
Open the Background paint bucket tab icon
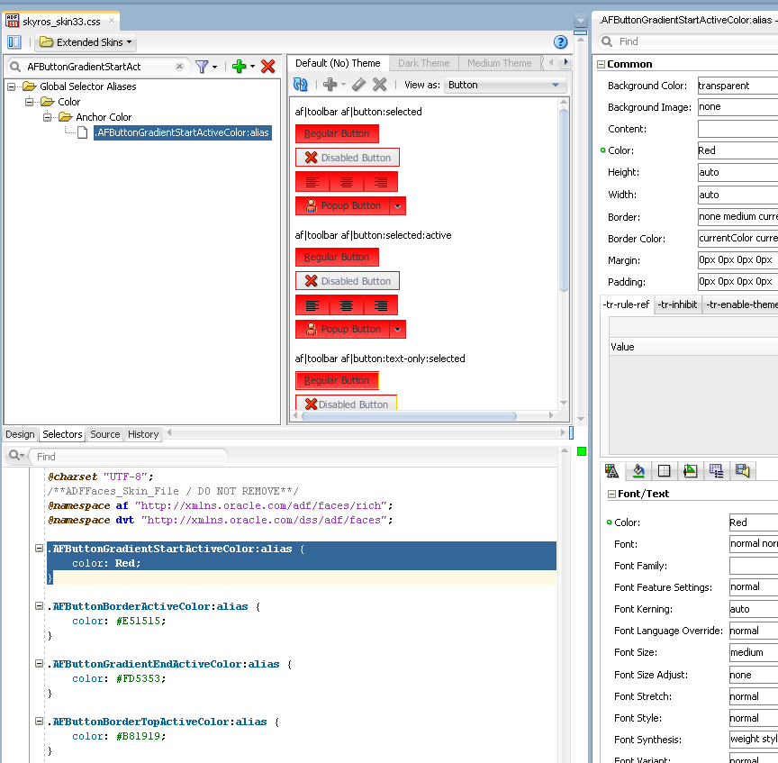[638, 470]
